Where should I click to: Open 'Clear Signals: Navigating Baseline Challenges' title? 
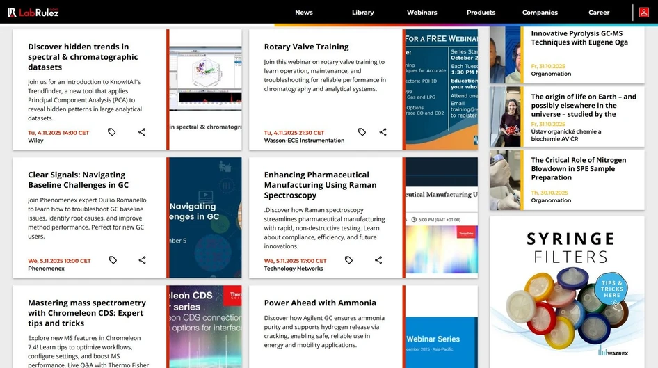(x=79, y=179)
